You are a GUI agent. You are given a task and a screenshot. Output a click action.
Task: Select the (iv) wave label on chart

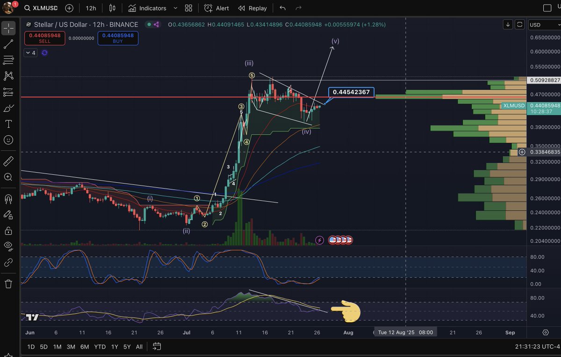(307, 132)
